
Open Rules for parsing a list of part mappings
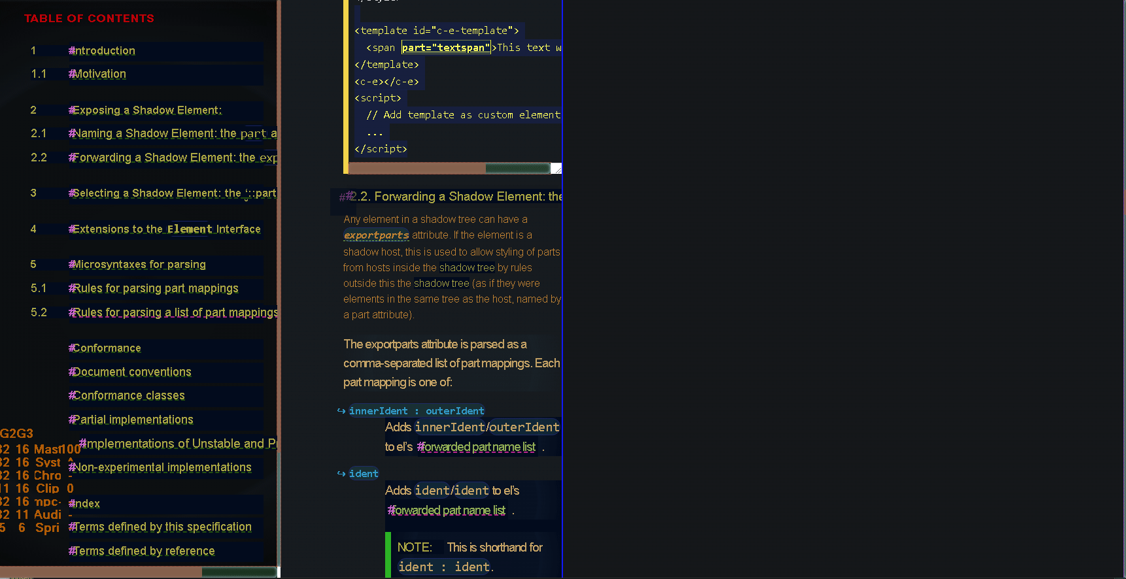[x=173, y=313]
